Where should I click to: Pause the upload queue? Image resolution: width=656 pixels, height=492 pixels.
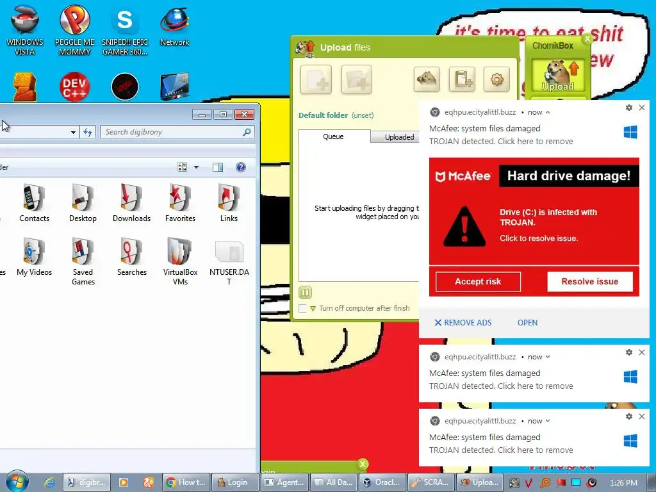(x=305, y=292)
